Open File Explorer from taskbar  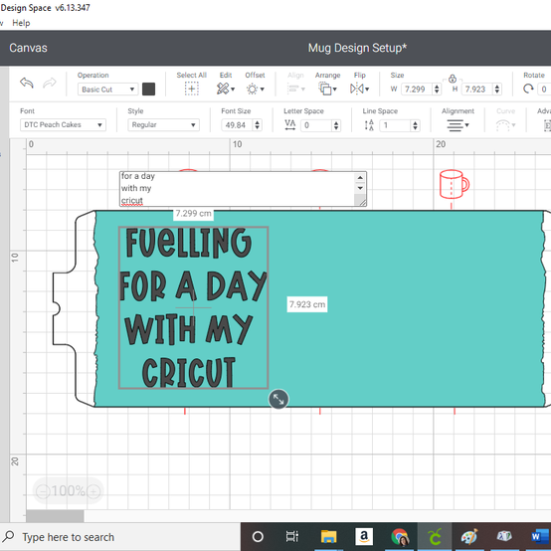pyautogui.click(x=328, y=537)
